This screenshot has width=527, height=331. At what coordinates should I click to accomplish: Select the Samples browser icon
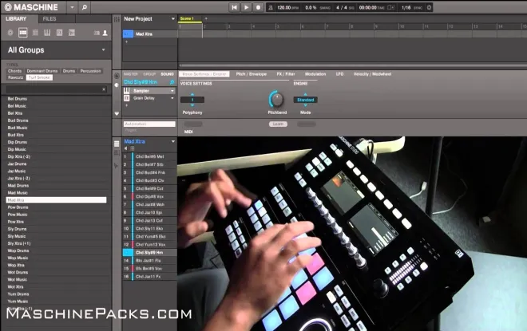pos(72,33)
